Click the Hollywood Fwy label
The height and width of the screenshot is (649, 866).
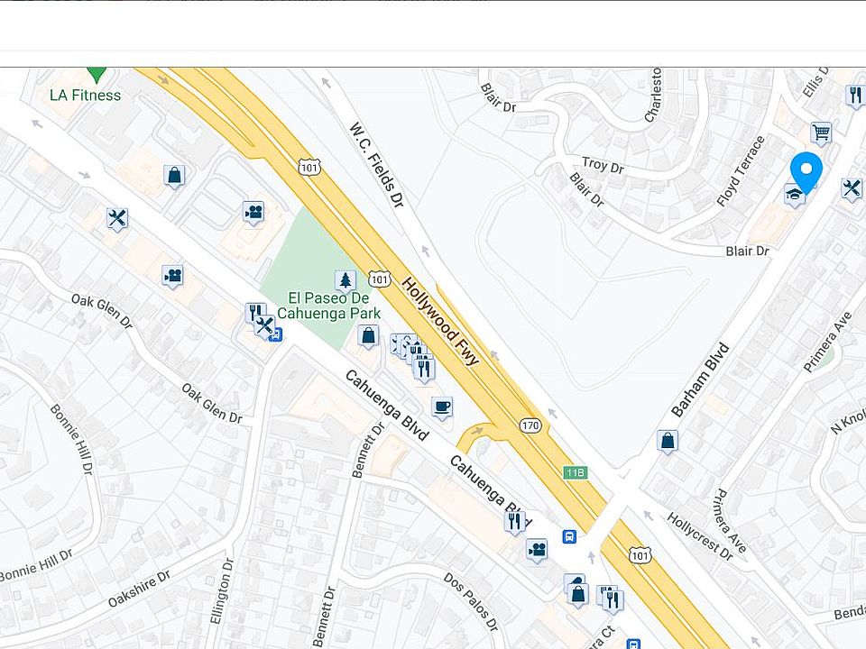(x=440, y=321)
